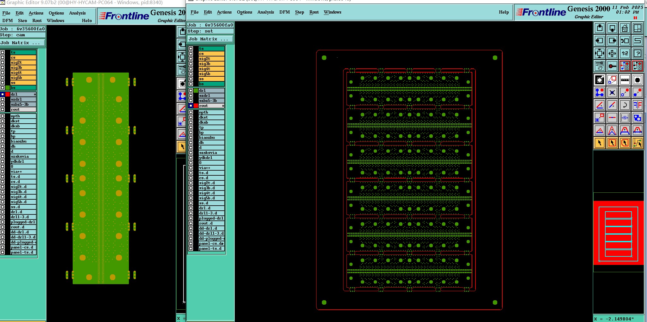Open the Windows menu in set window
647x322 pixels.
333,12
